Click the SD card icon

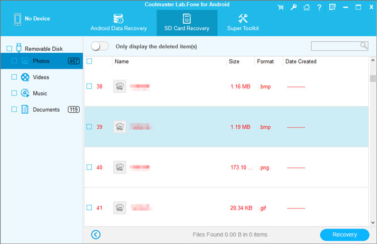187,18
